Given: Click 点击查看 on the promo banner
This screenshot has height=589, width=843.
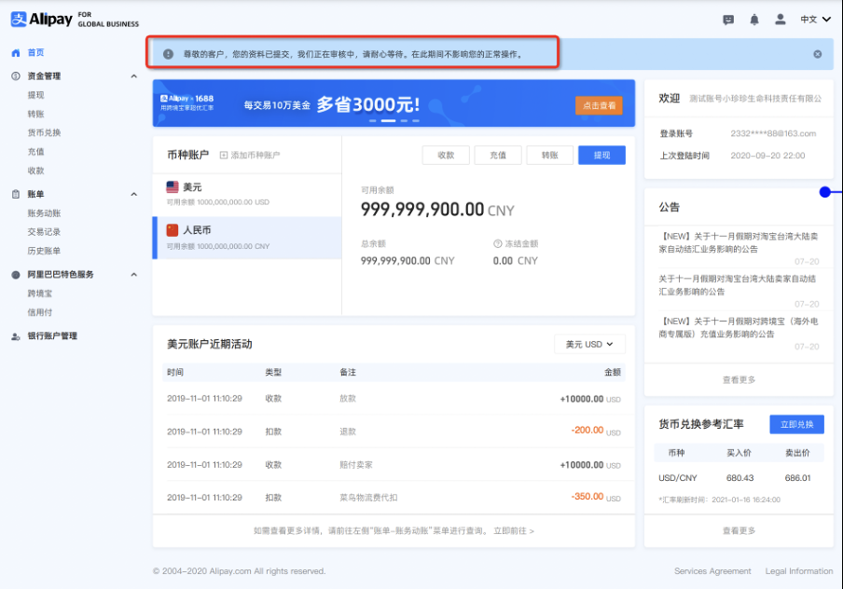Looking at the screenshot, I should 599,105.
